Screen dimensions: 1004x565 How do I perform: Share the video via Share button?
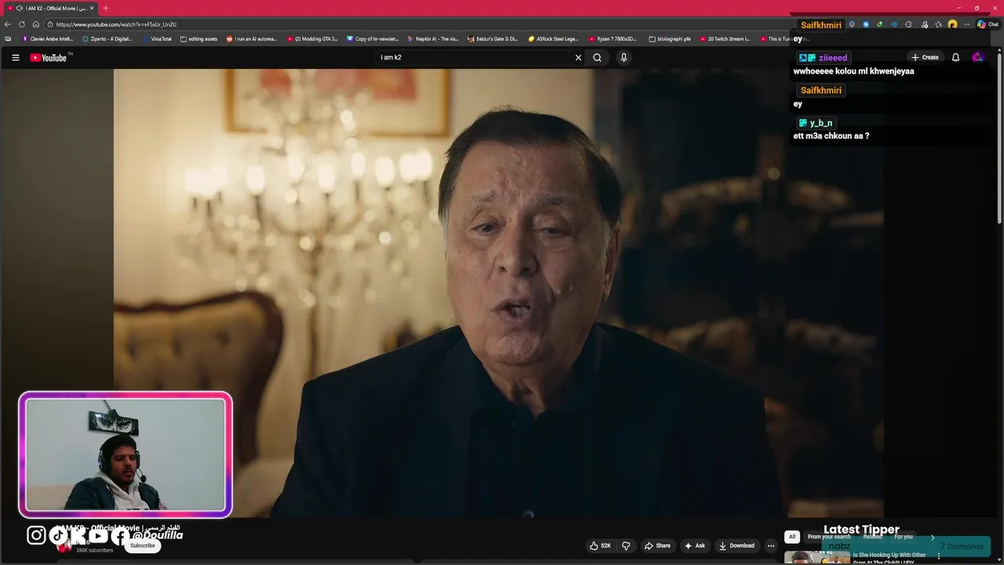[657, 545]
